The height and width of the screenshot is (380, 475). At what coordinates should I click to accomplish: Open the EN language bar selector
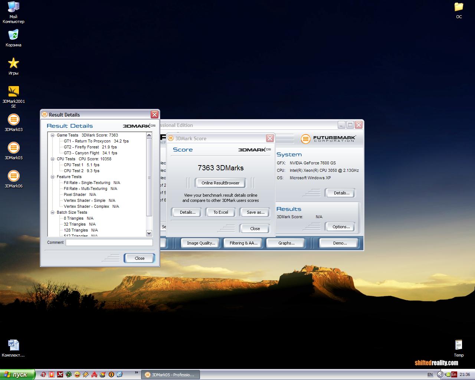(x=430, y=374)
